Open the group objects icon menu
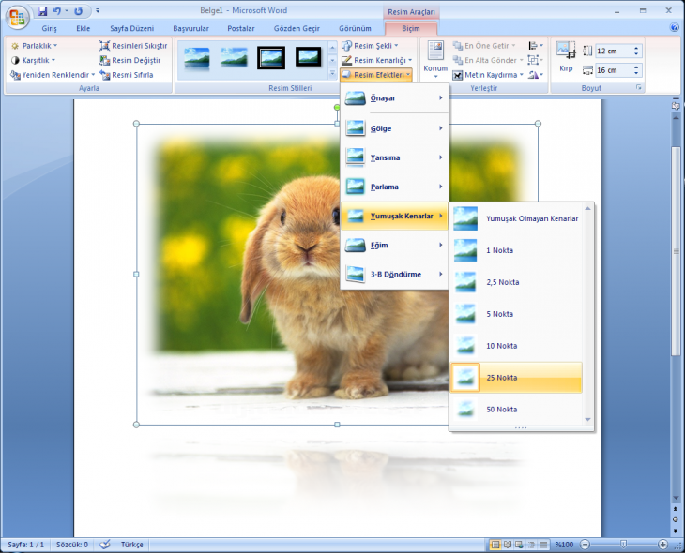Viewport: 685px width, 553px height. [536, 60]
